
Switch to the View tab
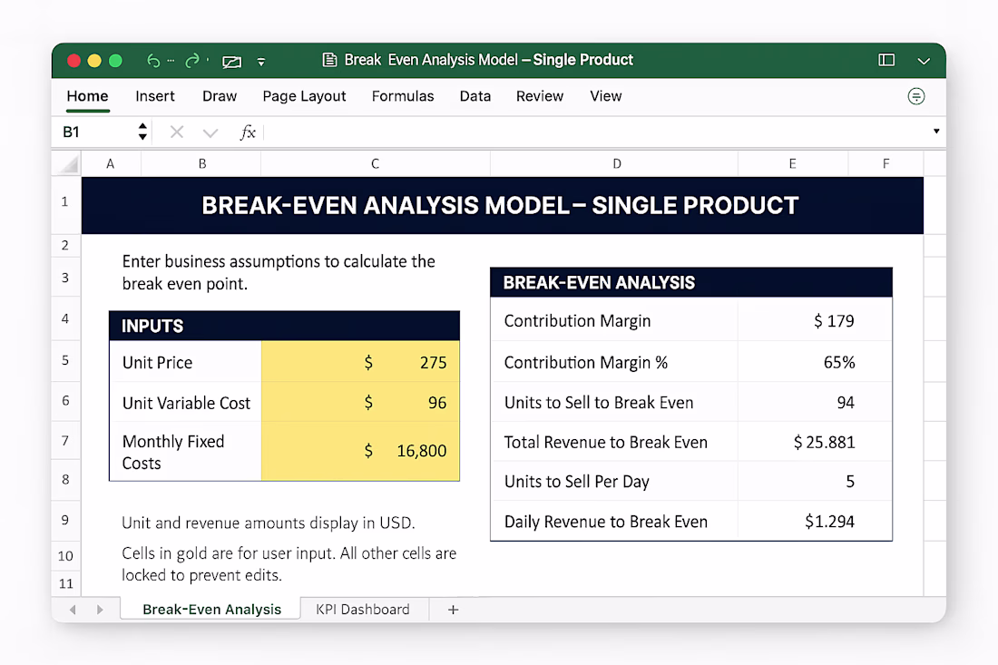[605, 96]
